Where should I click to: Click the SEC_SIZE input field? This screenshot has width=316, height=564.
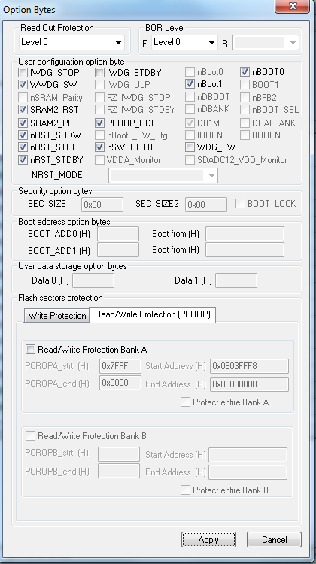pyautogui.click(x=102, y=205)
